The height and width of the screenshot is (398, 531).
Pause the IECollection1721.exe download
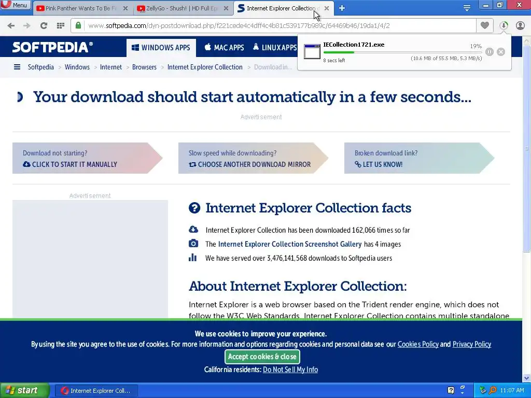click(490, 52)
